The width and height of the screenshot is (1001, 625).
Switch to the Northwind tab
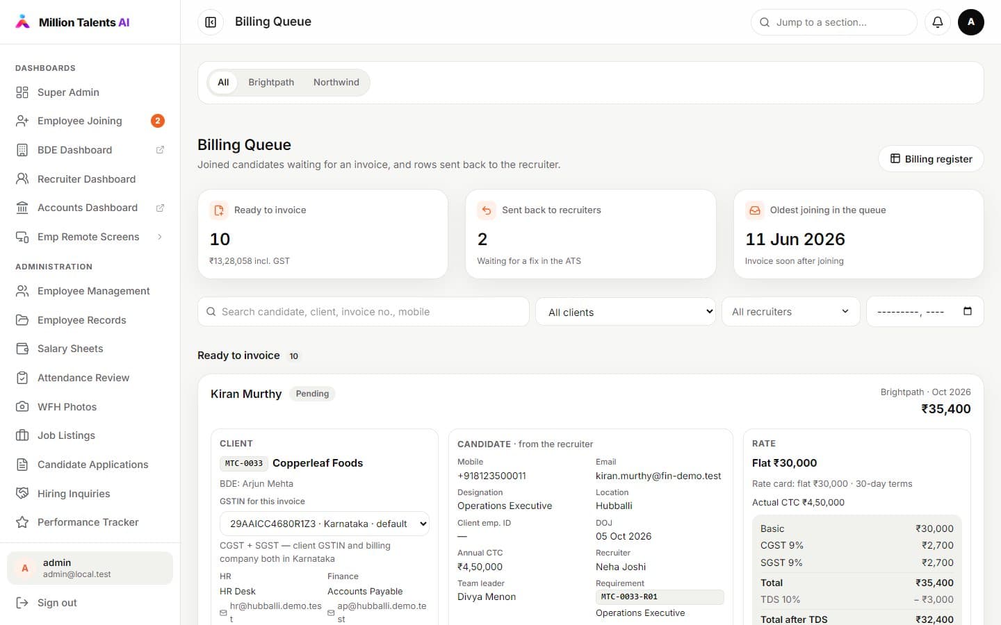[336, 82]
